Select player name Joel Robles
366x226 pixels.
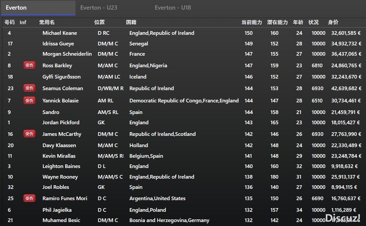pos(56,187)
